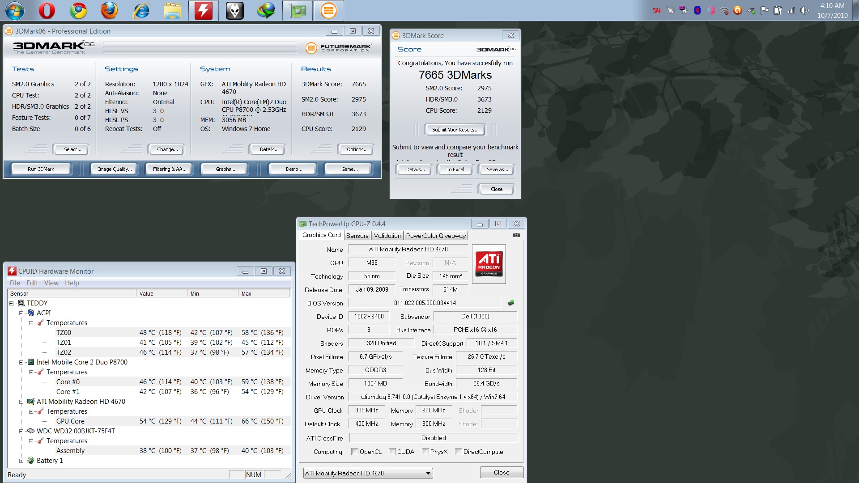
Task: Open Opera from the taskbar
Action: [47, 11]
